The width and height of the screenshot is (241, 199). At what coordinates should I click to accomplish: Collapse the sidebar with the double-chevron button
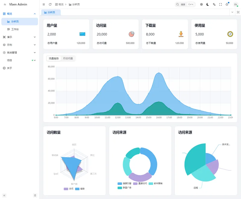click(4, 195)
